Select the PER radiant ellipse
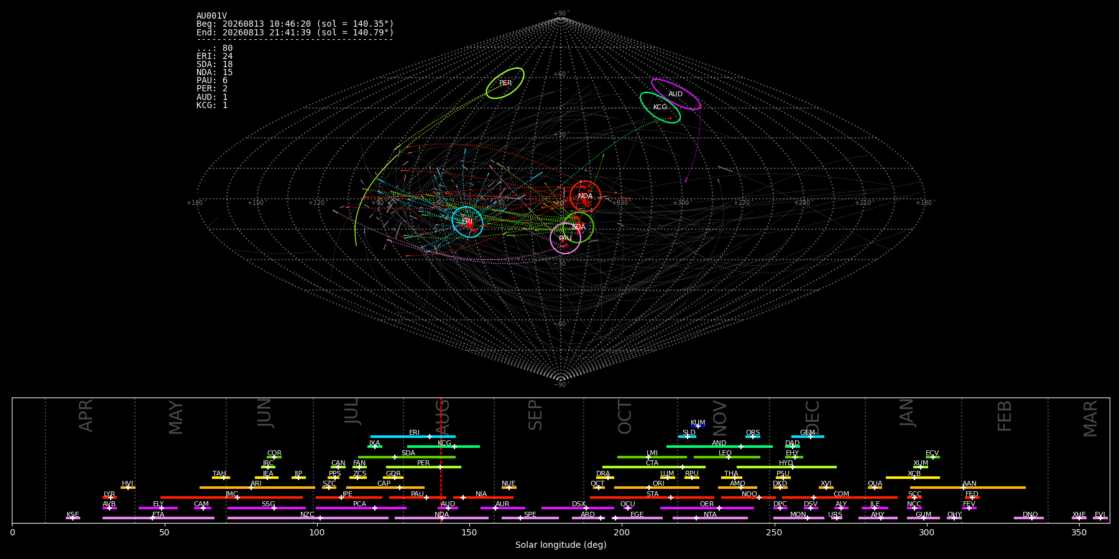Screen dimensions: 1119x559 click(x=505, y=83)
